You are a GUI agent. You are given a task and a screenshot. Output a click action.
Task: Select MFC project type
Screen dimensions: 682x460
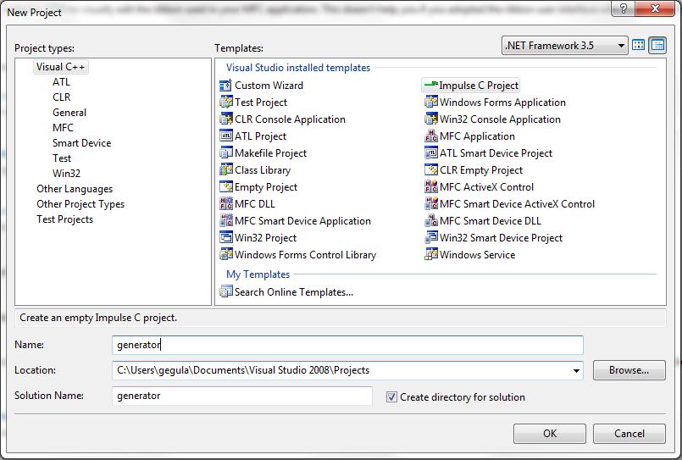pos(63,128)
